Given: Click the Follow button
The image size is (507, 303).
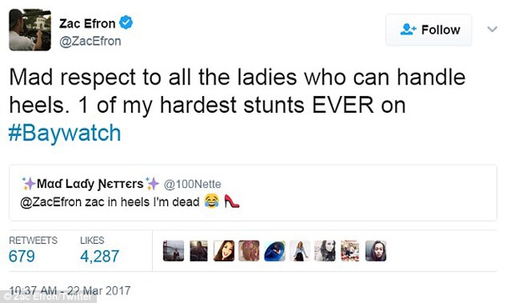Looking at the screenshot, I should [x=428, y=30].
